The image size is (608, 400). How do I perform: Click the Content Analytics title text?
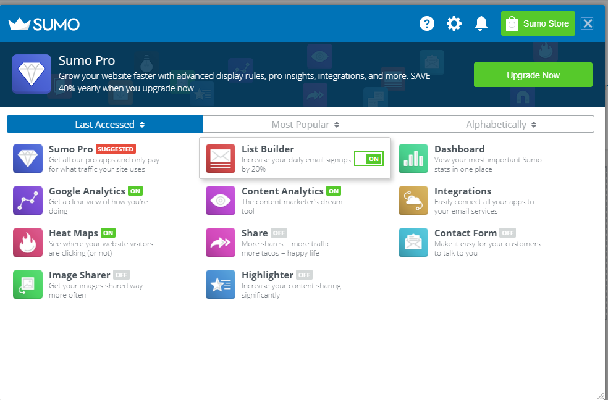282,191
